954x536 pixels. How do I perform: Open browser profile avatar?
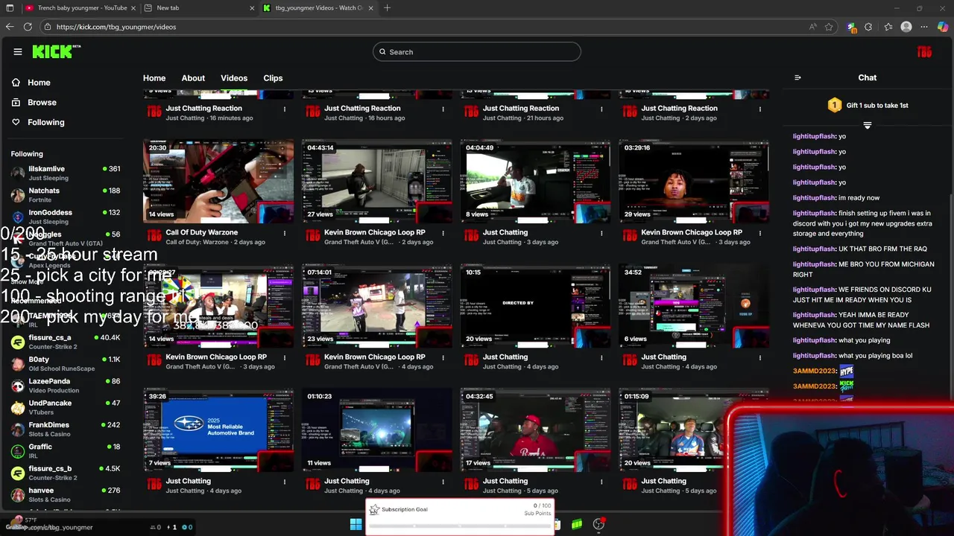tap(906, 27)
